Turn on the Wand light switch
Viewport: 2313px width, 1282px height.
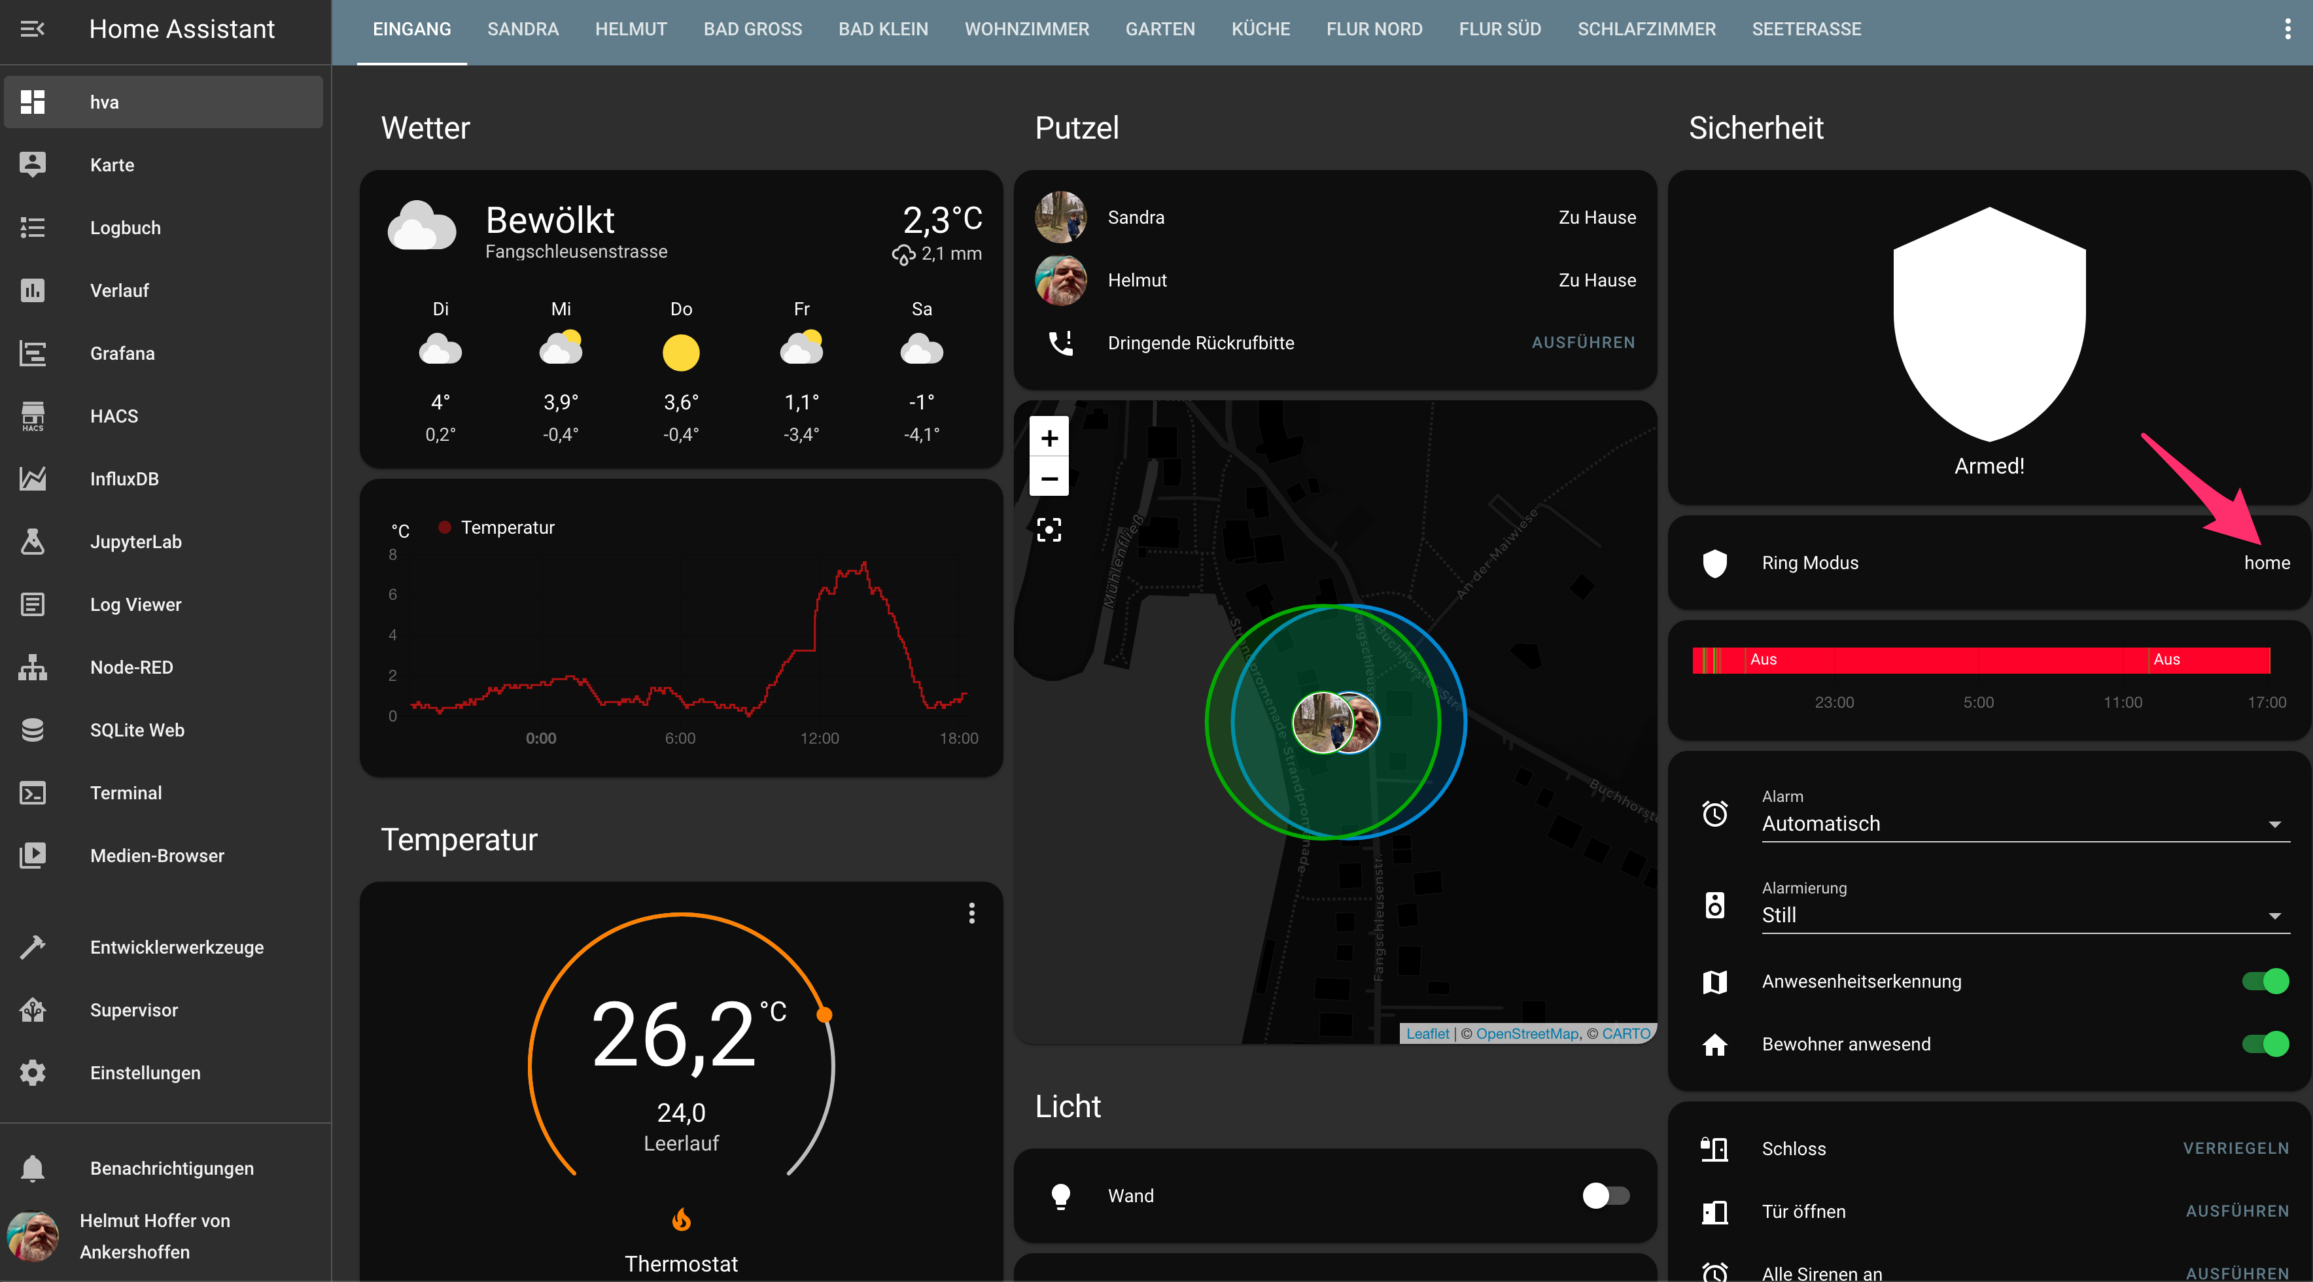pyautogui.click(x=1605, y=1196)
